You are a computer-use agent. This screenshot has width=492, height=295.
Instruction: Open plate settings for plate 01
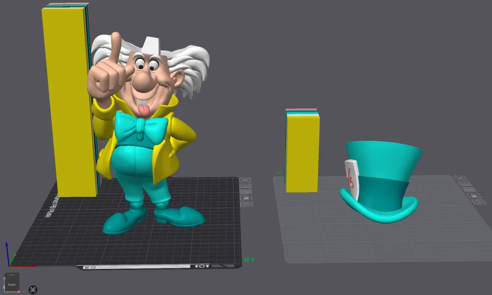(x=246, y=204)
